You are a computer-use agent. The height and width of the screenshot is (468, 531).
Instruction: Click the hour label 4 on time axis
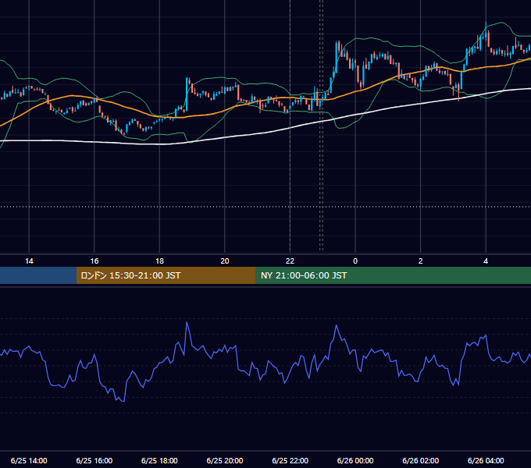(x=486, y=261)
